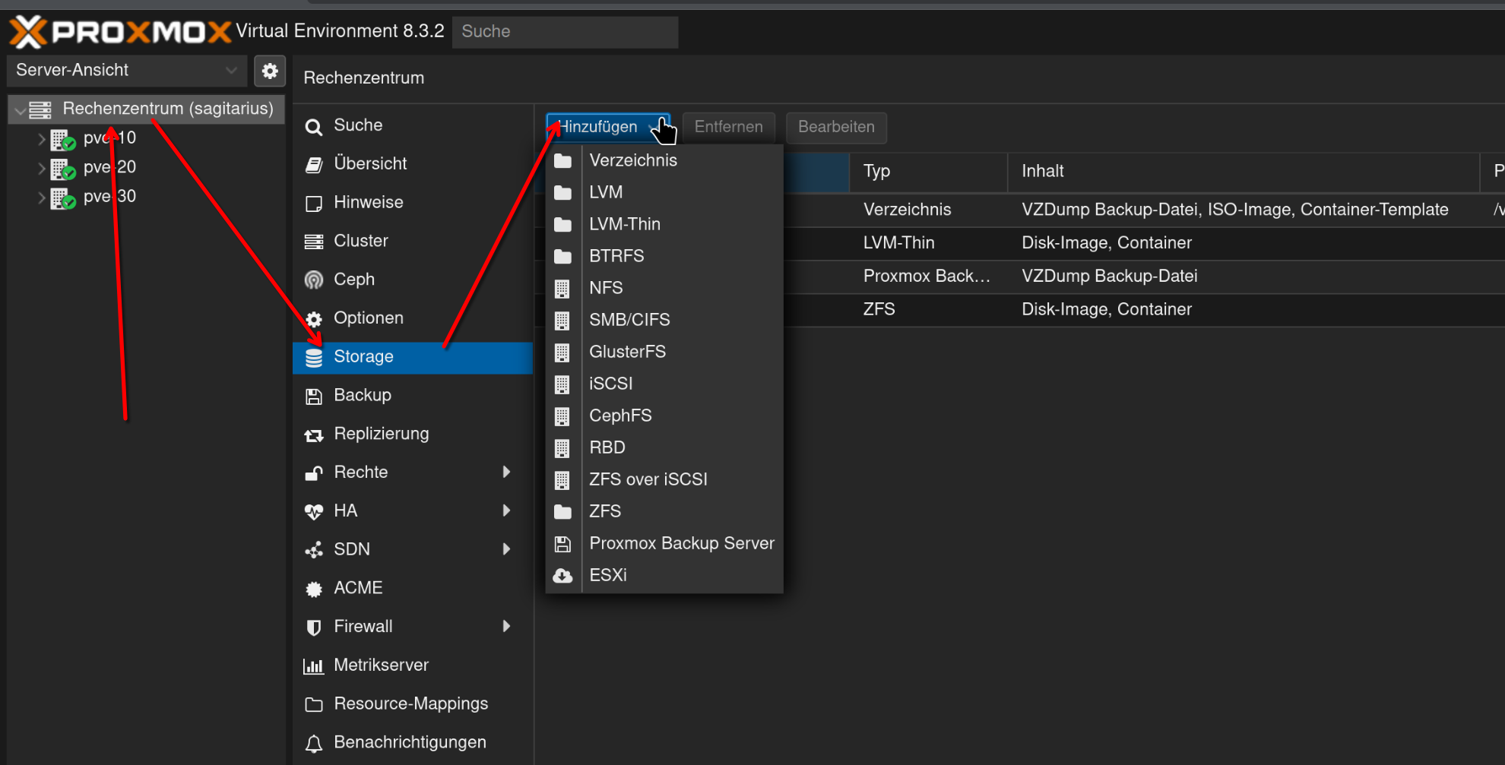This screenshot has height=765, width=1505.
Task: Click the Backup floppy disk icon
Action: [314, 396]
